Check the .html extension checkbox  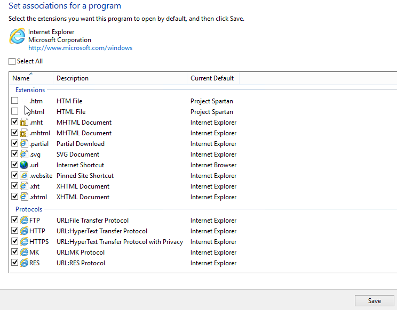(x=15, y=111)
